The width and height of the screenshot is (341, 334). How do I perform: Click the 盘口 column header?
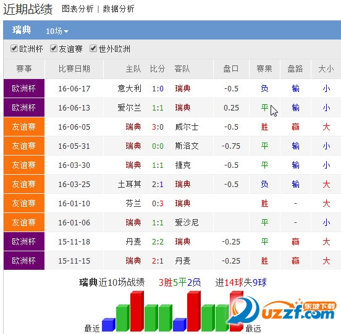pos(231,69)
